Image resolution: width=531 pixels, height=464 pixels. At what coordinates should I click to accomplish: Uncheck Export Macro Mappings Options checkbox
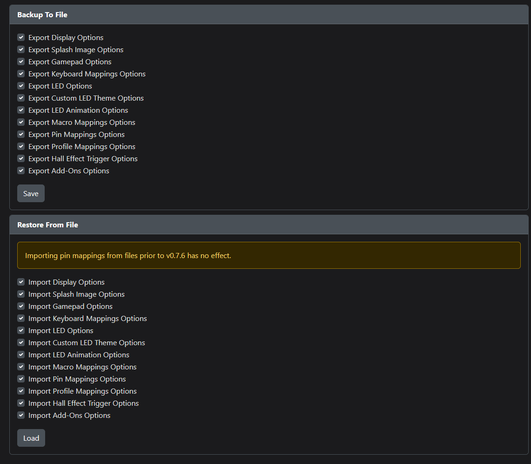click(21, 122)
